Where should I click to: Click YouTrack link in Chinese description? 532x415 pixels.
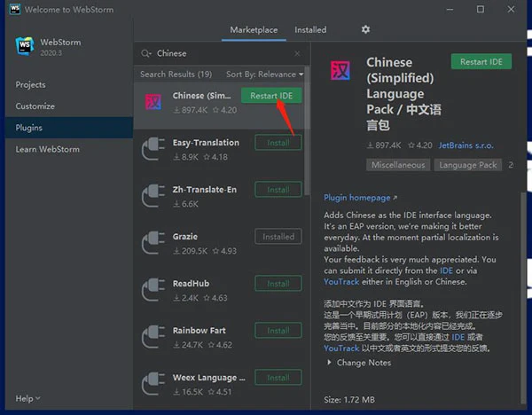341,348
